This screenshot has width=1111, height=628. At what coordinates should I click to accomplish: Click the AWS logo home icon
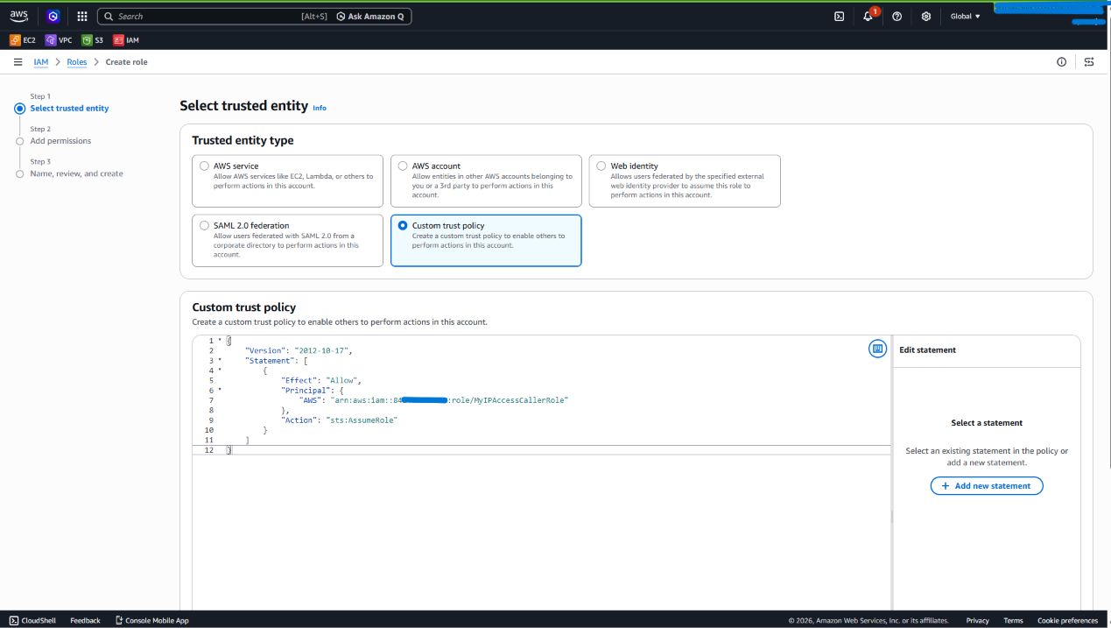(x=18, y=16)
